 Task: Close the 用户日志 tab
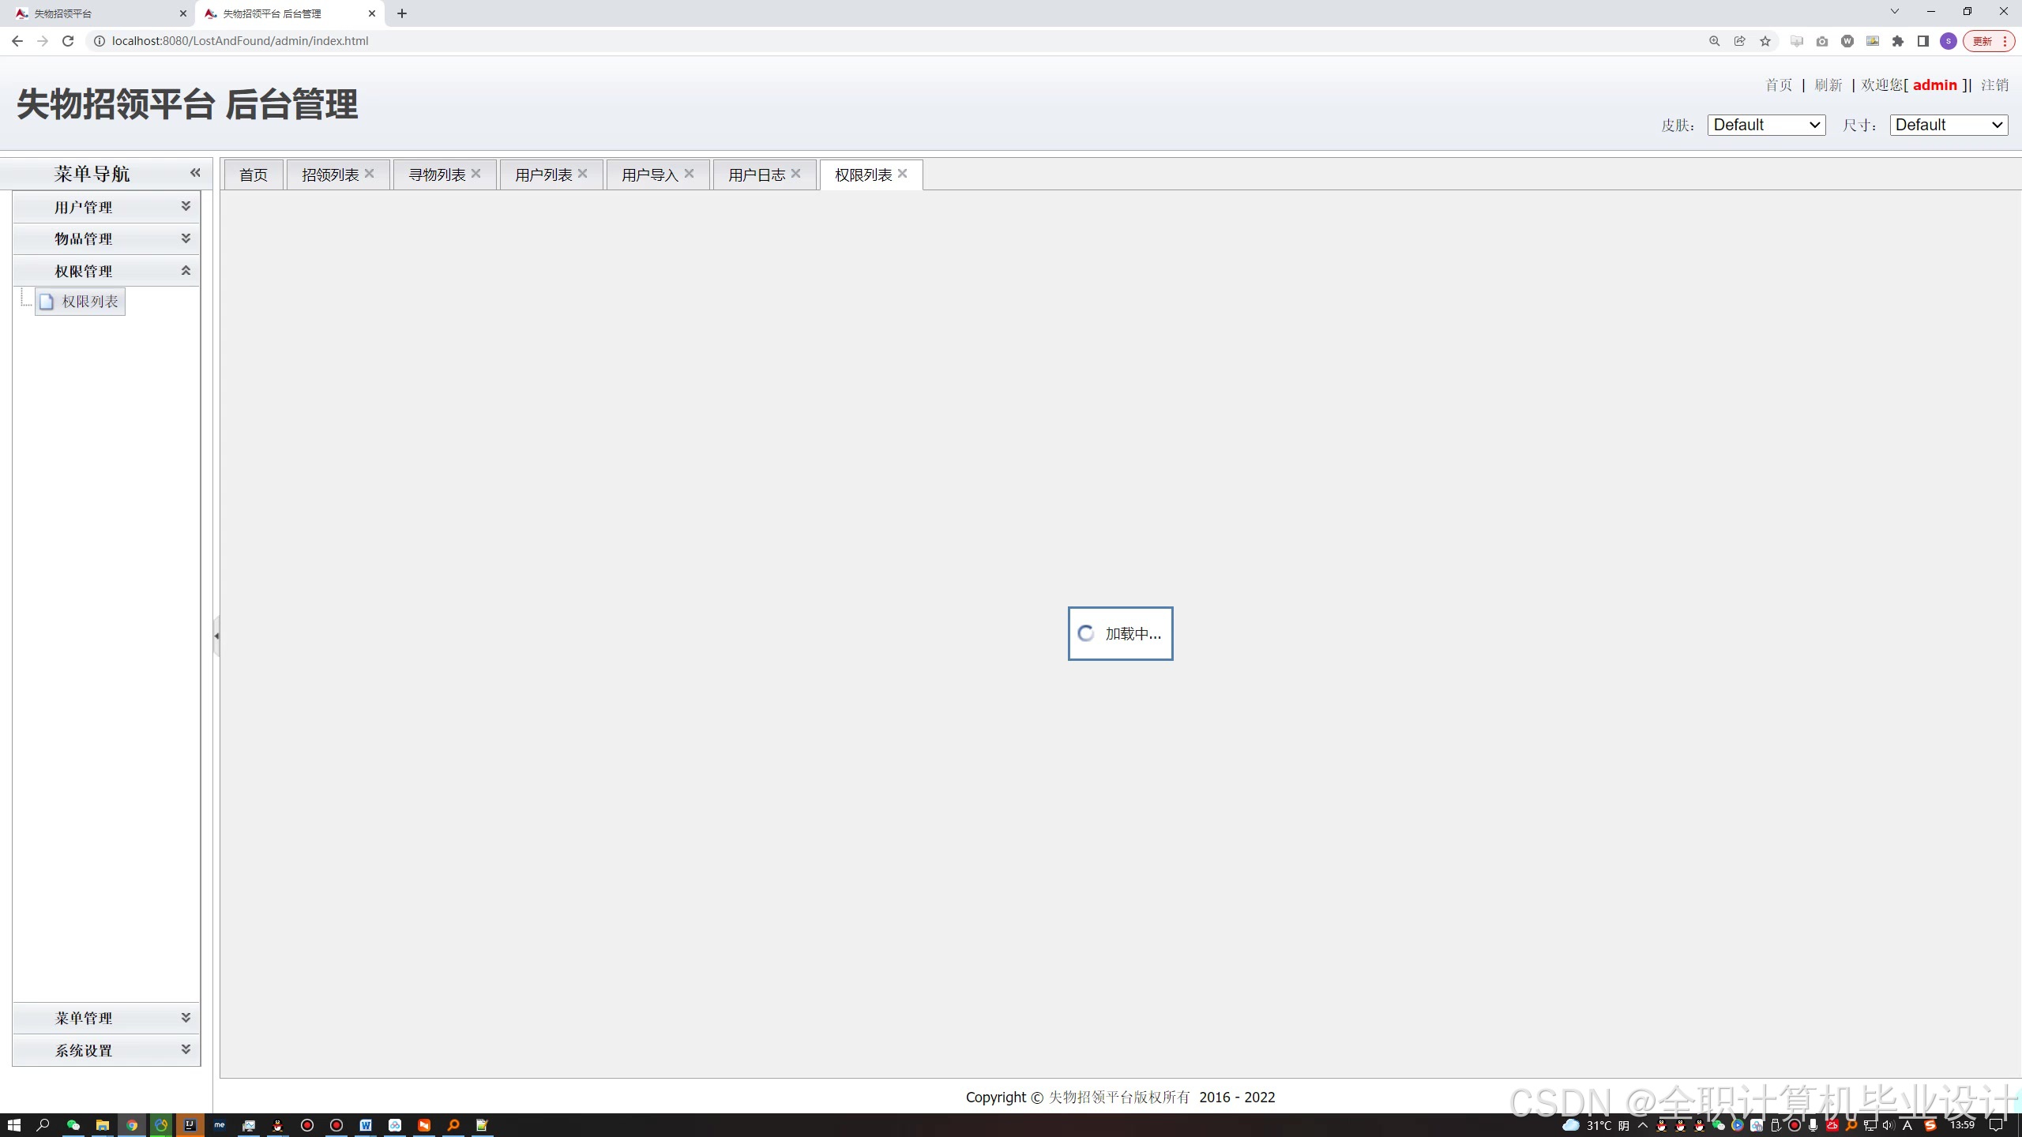coord(795,174)
